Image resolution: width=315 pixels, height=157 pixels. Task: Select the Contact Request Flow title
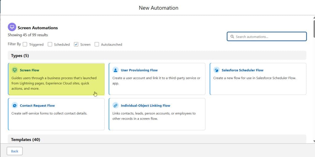37,106
